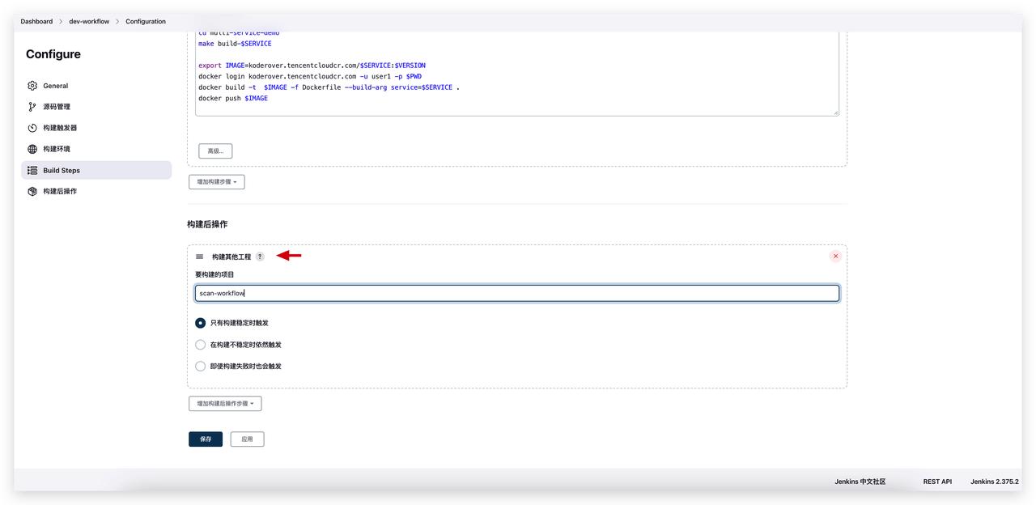The image size is (1036, 505).
Task: Click the 构建后操作 cube icon
Action: click(32, 192)
